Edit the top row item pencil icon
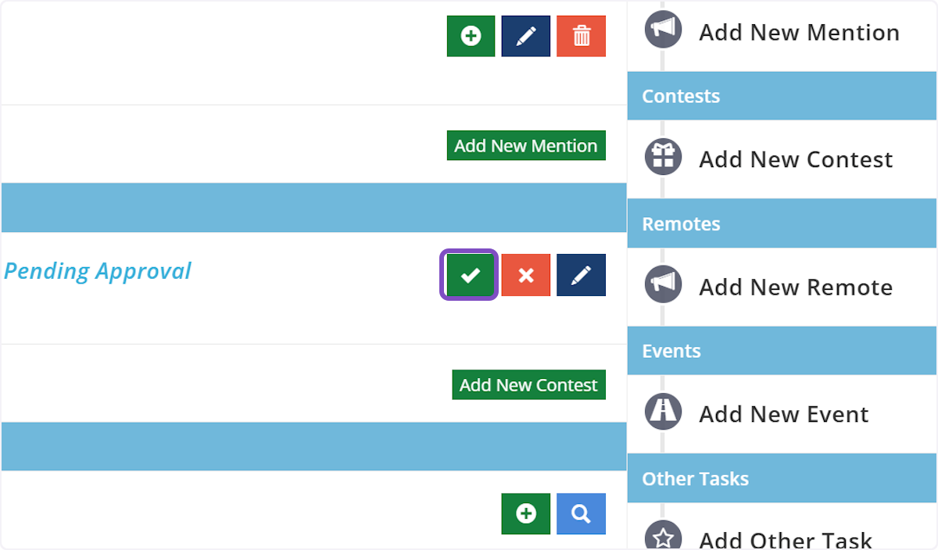 click(x=526, y=36)
